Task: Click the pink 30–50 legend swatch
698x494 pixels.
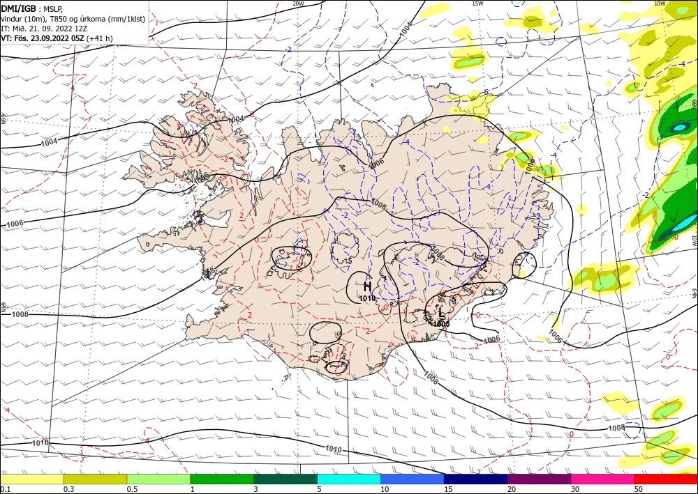Action: click(x=603, y=479)
